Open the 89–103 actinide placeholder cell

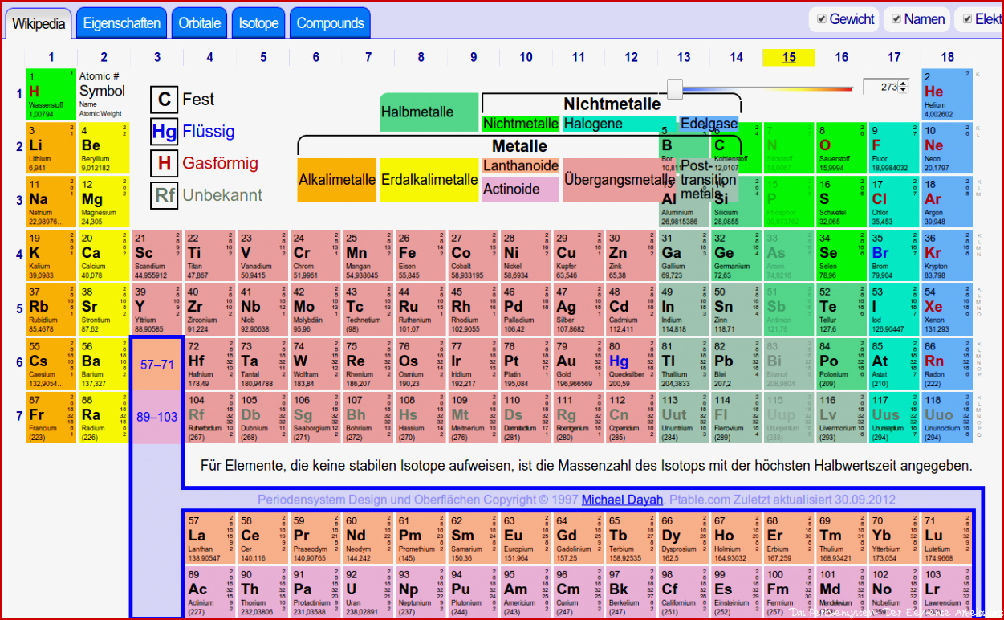point(157,417)
